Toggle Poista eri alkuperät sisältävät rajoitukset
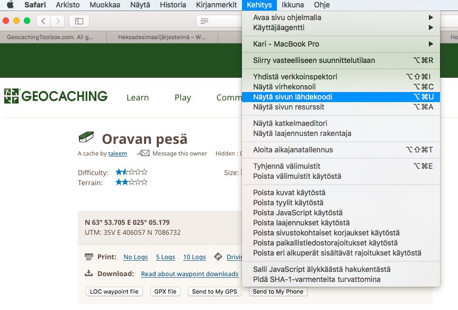458x310 pixels. pyautogui.click(x=341, y=253)
